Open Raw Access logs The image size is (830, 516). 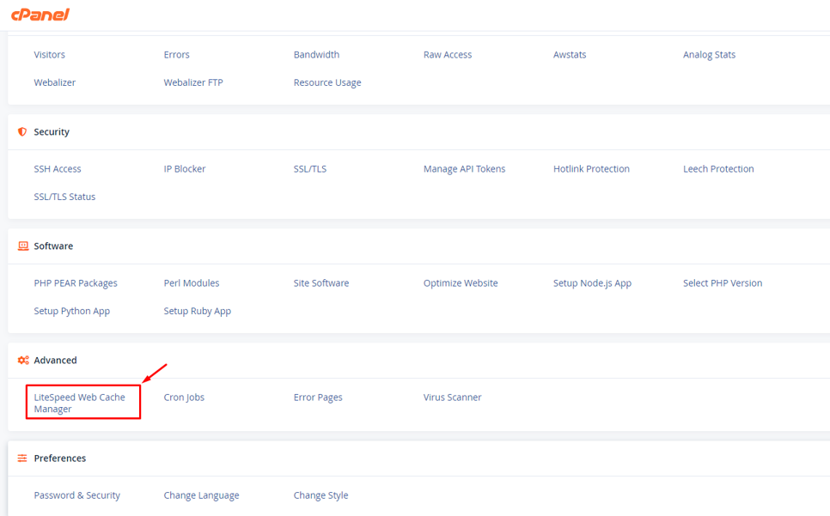[448, 54]
